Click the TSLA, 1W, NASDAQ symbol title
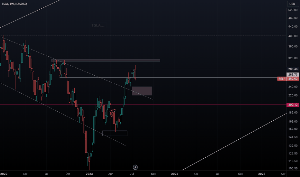The image size is (300, 177). [x=14, y=4]
